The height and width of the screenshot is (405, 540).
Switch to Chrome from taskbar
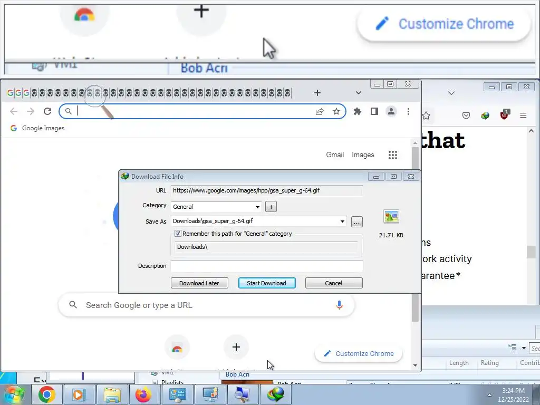(x=47, y=394)
